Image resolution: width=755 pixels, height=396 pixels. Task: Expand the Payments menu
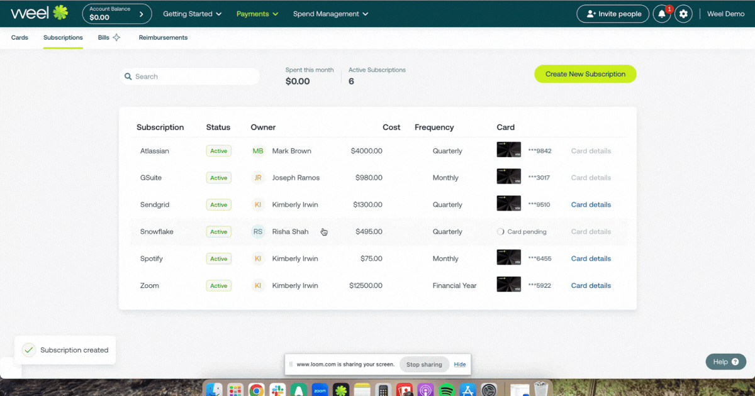(257, 13)
